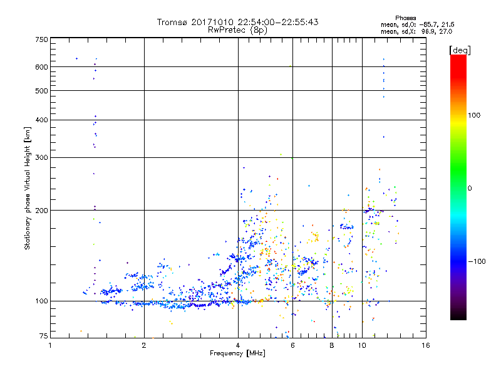Click the colorbar '-100' tick label
The width and height of the screenshot is (501, 376).
(x=477, y=261)
